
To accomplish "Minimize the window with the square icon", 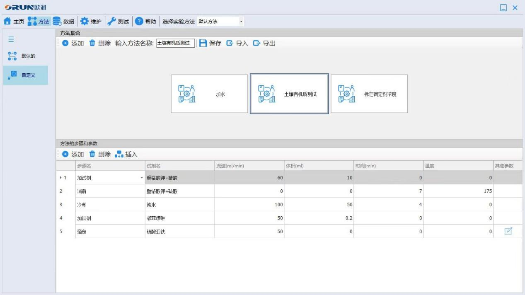I will [503, 7].
